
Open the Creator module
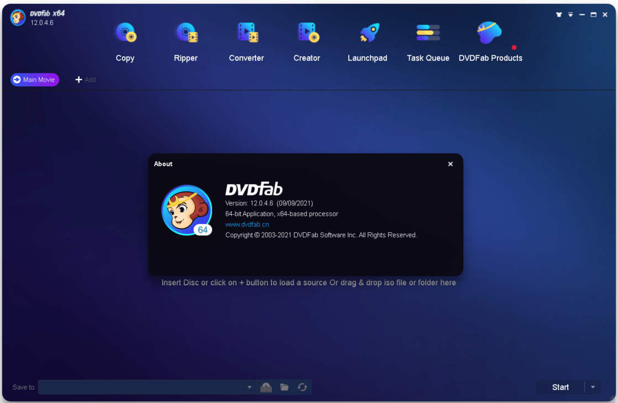pos(307,42)
